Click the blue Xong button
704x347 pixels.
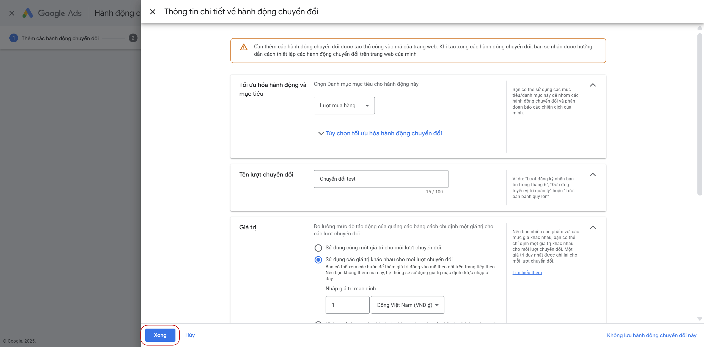pyautogui.click(x=160, y=335)
